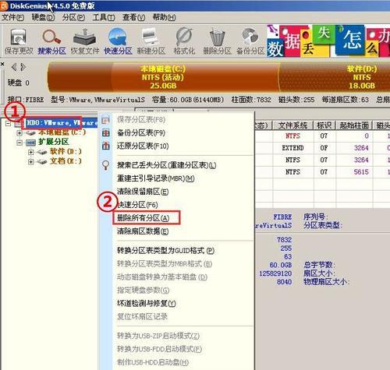This screenshot has height=370, width=390.
Task: Click the 125829120 sector count value
Action: [275, 273]
